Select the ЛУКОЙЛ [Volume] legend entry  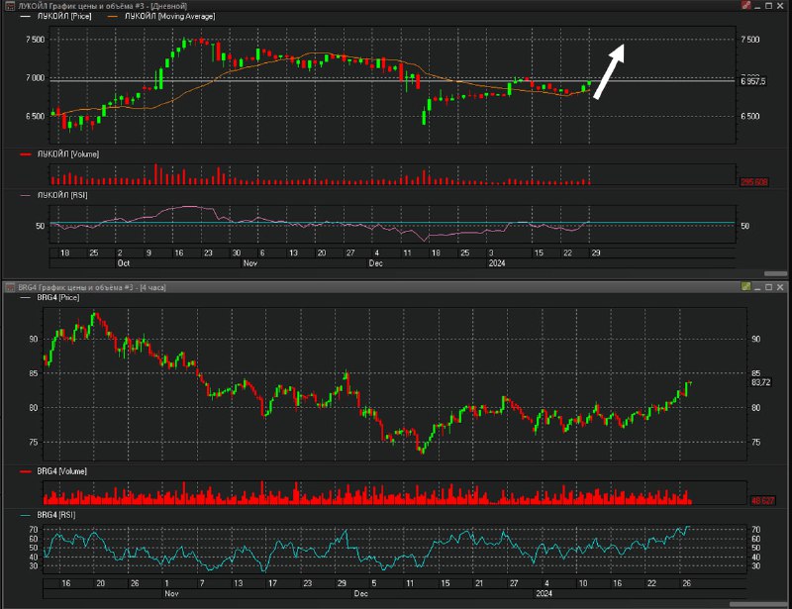(x=67, y=154)
